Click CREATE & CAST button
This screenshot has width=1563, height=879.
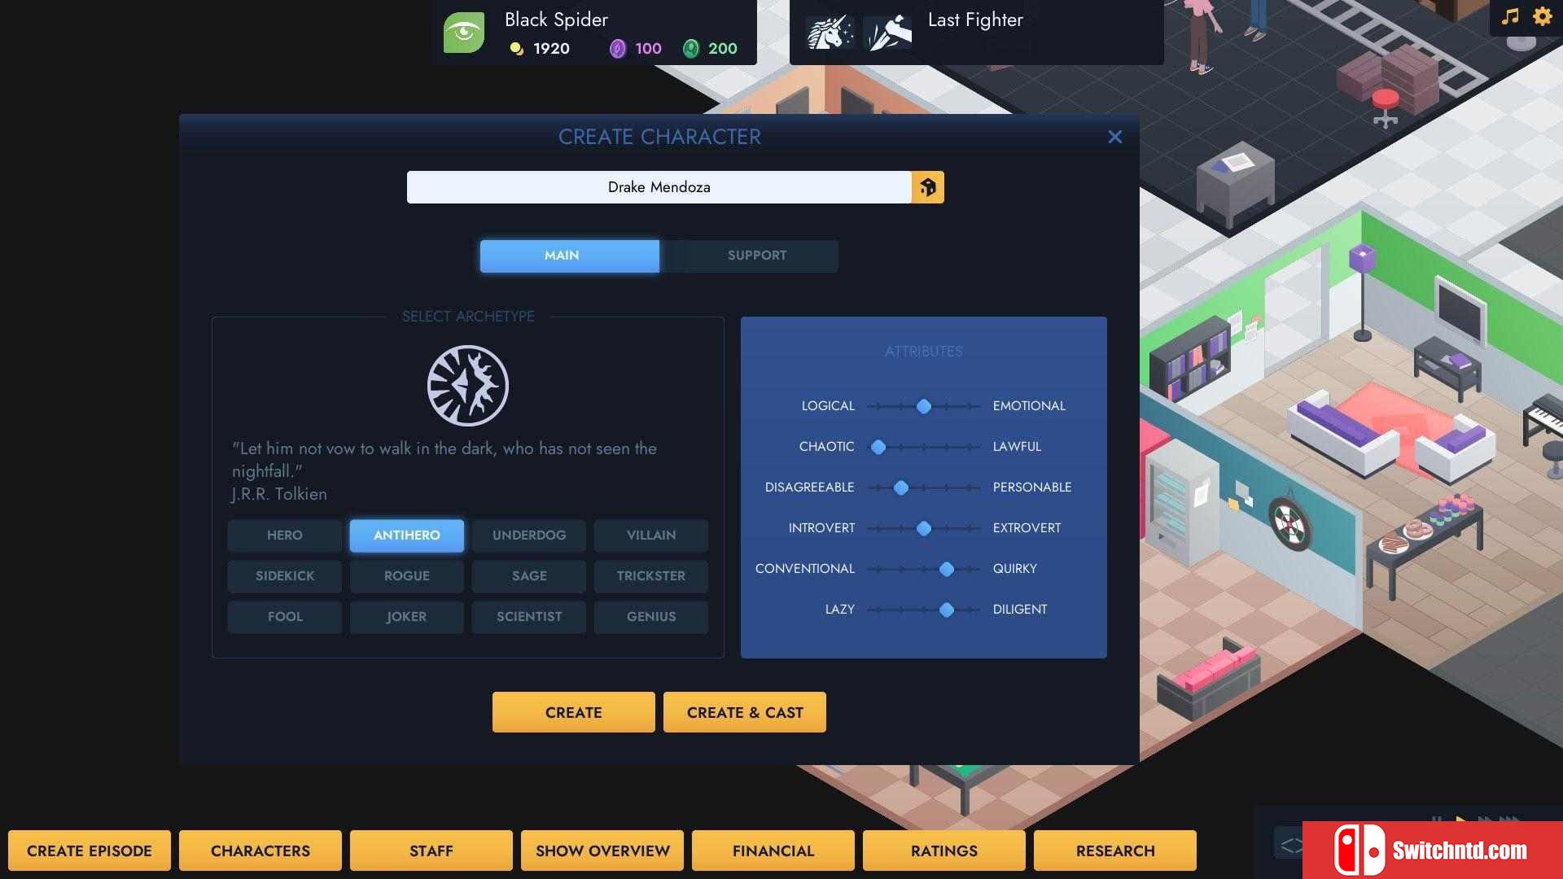745,711
